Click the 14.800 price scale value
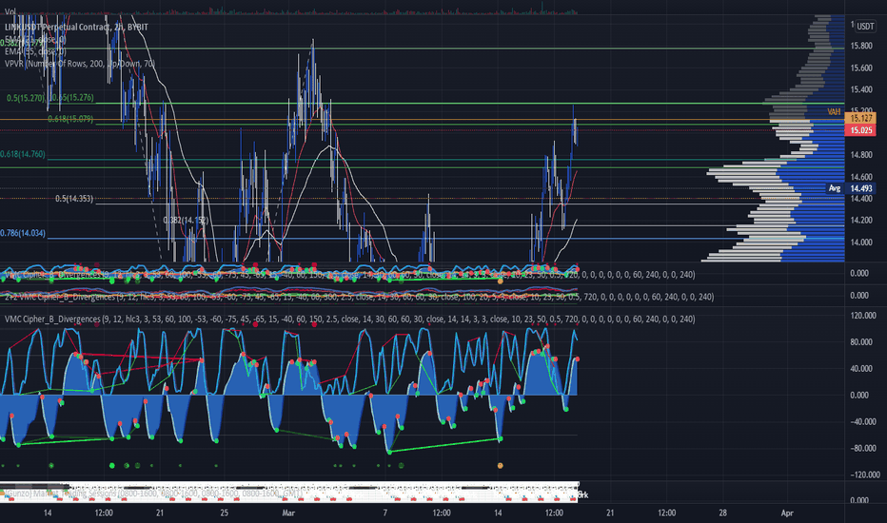887x523 pixels. pos(861,154)
